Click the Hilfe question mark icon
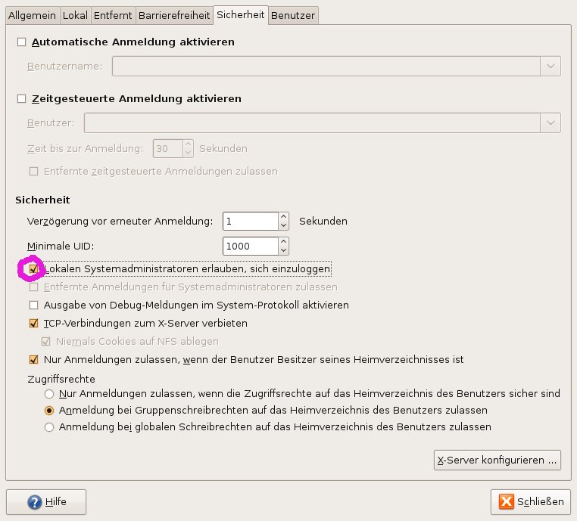 tap(33, 501)
